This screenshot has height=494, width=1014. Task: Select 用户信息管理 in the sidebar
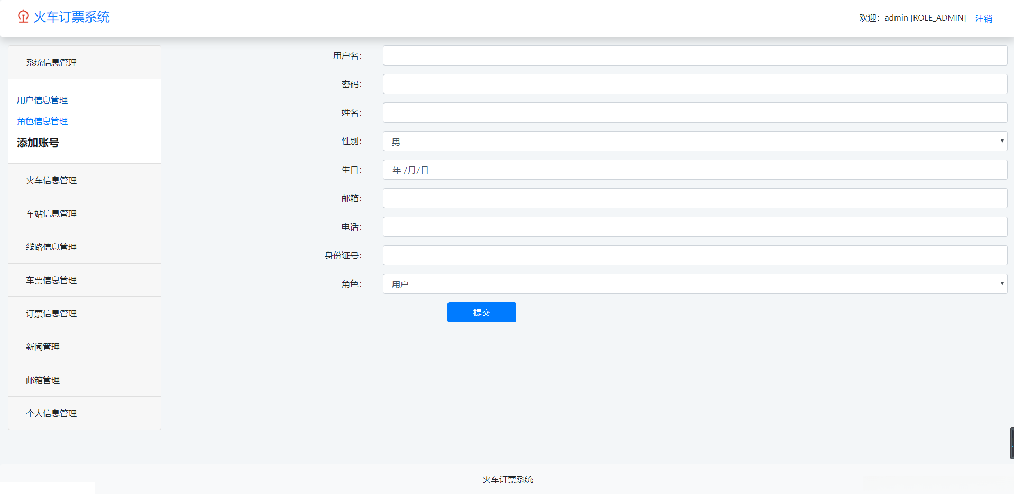pyautogui.click(x=42, y=100)
